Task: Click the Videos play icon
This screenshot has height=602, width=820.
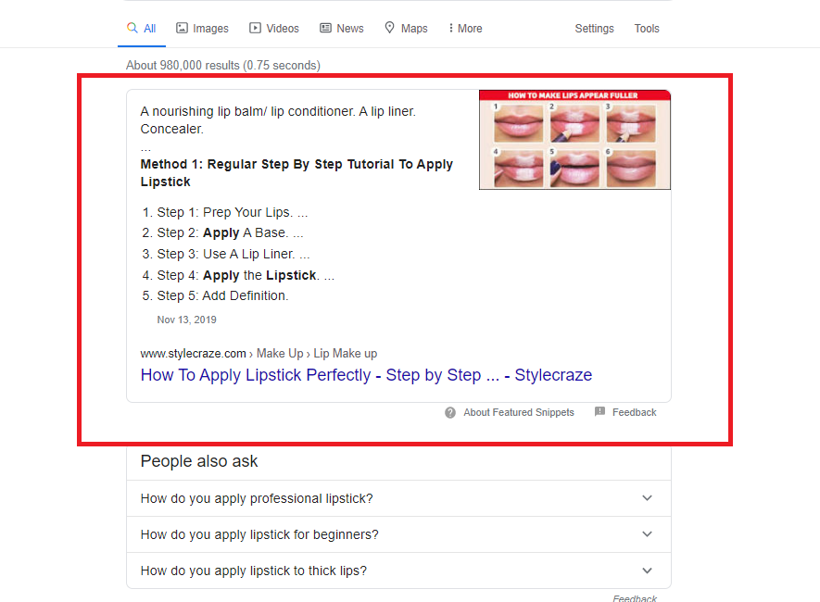Action: tap(255, 28)
